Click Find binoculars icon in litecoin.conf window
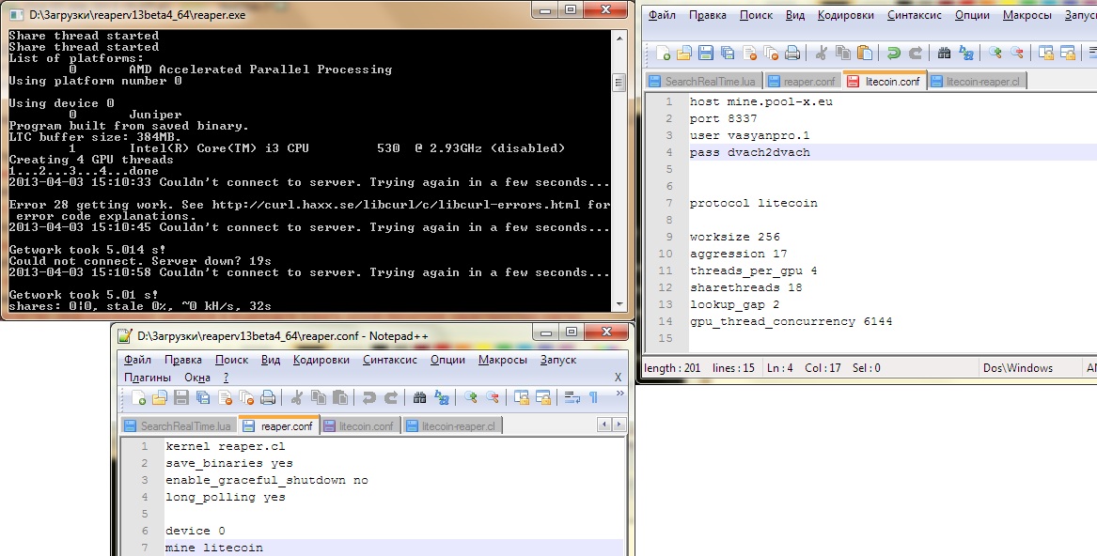1097x556 pixels. click(x=944, y=53)
